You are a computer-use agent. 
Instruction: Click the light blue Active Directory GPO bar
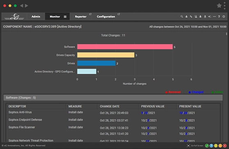pos(87,71)
